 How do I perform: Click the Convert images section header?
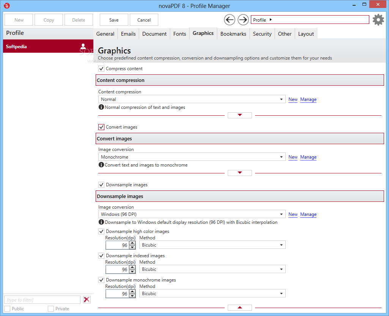coord(239,138)
